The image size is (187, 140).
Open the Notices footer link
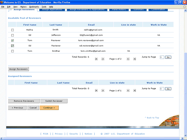tap(88, 134)
